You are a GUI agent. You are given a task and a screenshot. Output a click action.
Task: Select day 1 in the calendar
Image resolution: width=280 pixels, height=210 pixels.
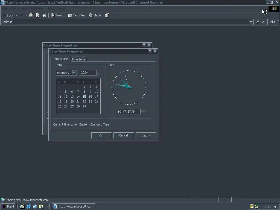point(84,87)
